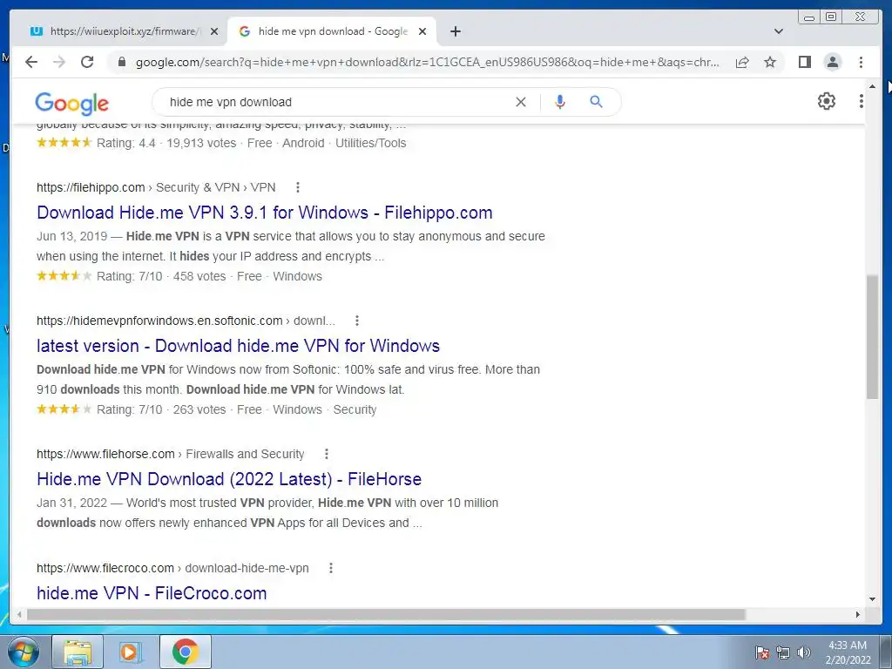The width and height of the screenshot is (892, 669).
Task: Click the horizontal scrollbar thumb
Action: 386,614
